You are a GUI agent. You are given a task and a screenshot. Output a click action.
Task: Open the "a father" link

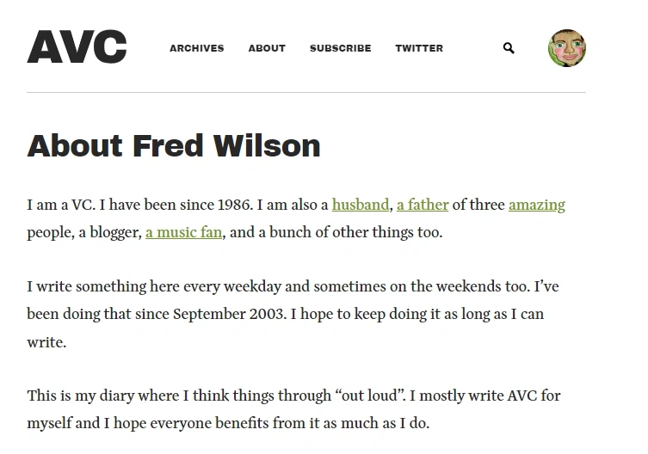tap(423, 205)
